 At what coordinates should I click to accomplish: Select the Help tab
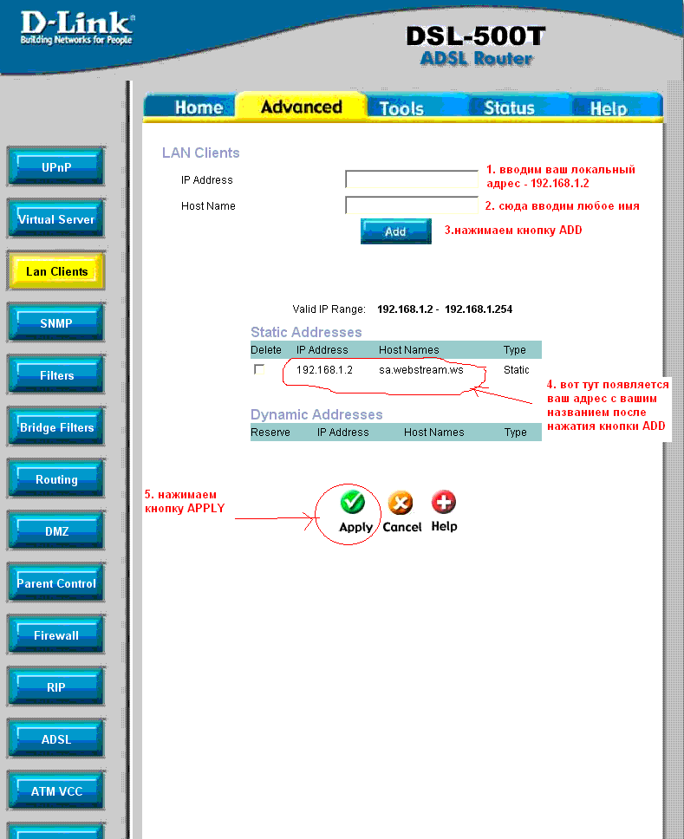coord(608,107)
